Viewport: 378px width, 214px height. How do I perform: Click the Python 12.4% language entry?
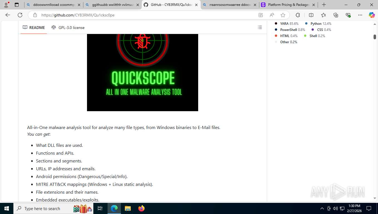(x=318, y=24)
